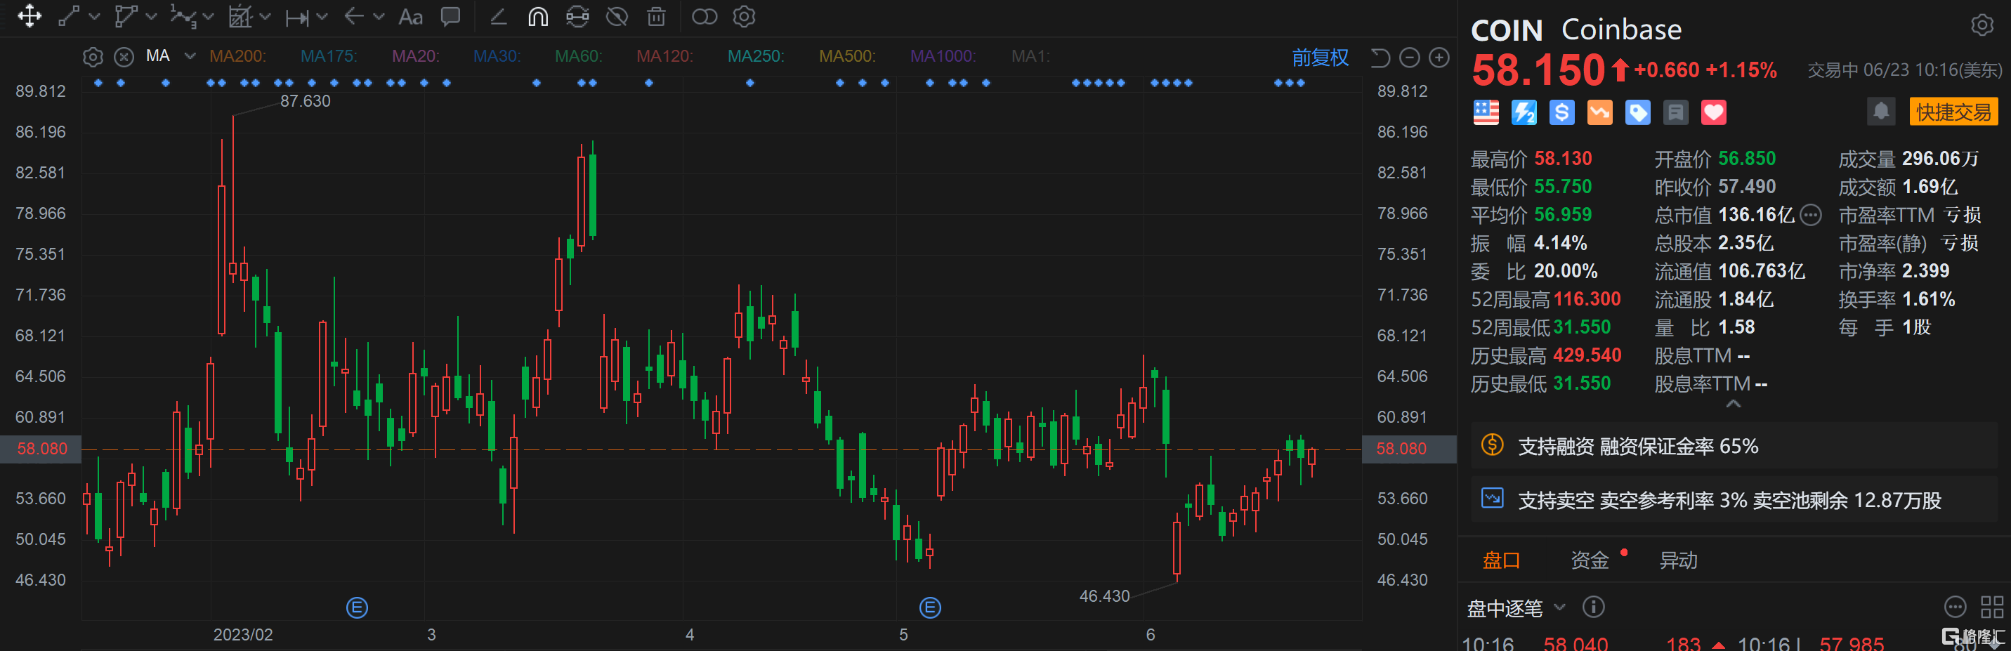The width and height of the screenshot is (2011, 651).
Task: Toggle the overlapping circles compare icon
Action: [704, 16]
